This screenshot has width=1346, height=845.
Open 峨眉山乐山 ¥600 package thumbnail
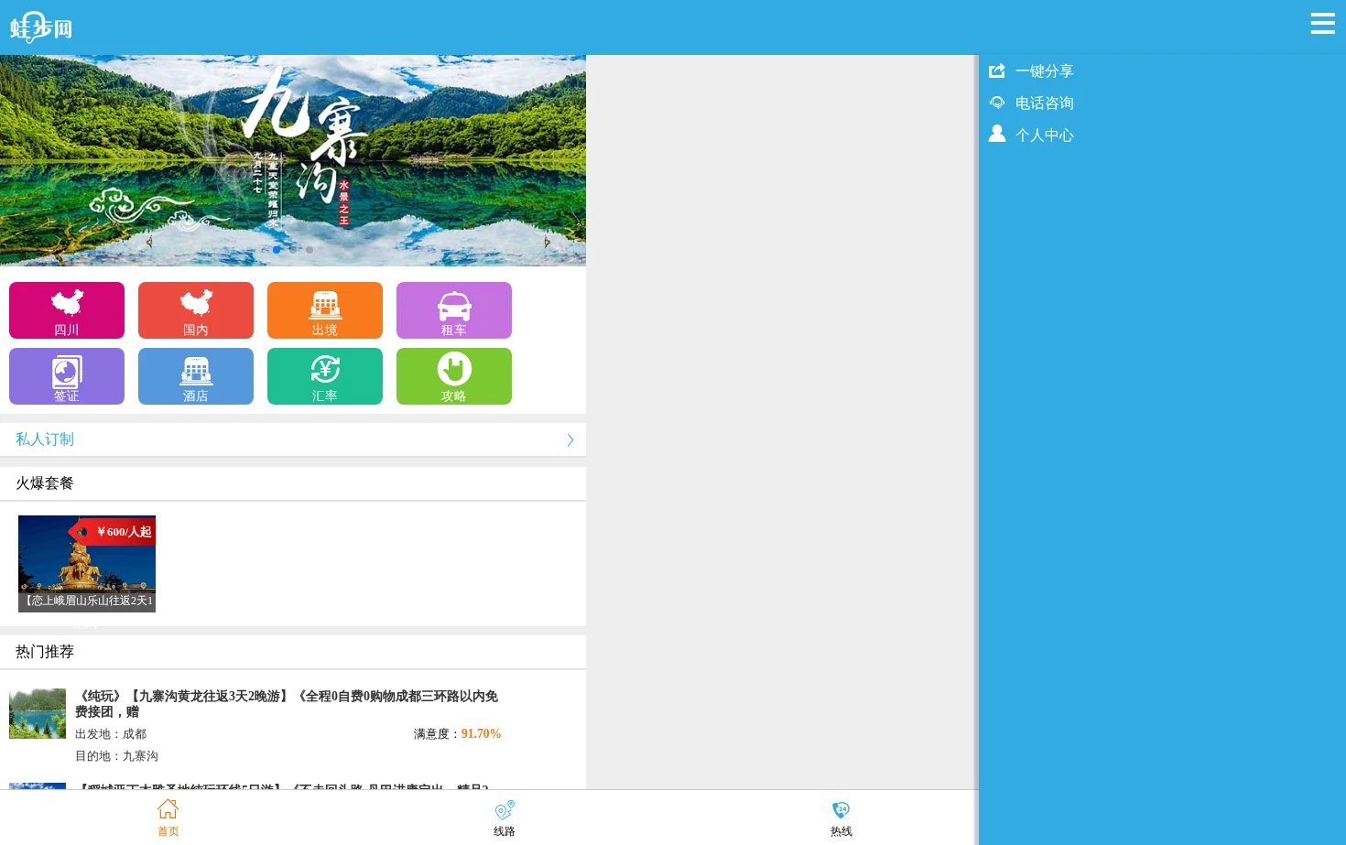[87, 564]
